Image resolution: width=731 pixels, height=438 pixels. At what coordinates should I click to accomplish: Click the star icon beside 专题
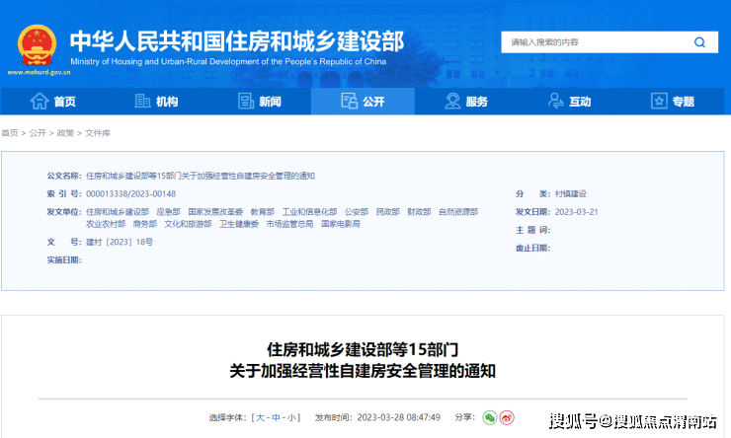(x=659, y=102)
